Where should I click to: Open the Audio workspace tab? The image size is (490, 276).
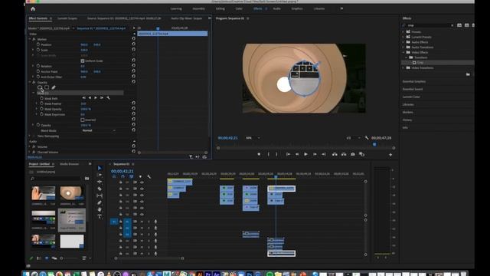point(277,8)
